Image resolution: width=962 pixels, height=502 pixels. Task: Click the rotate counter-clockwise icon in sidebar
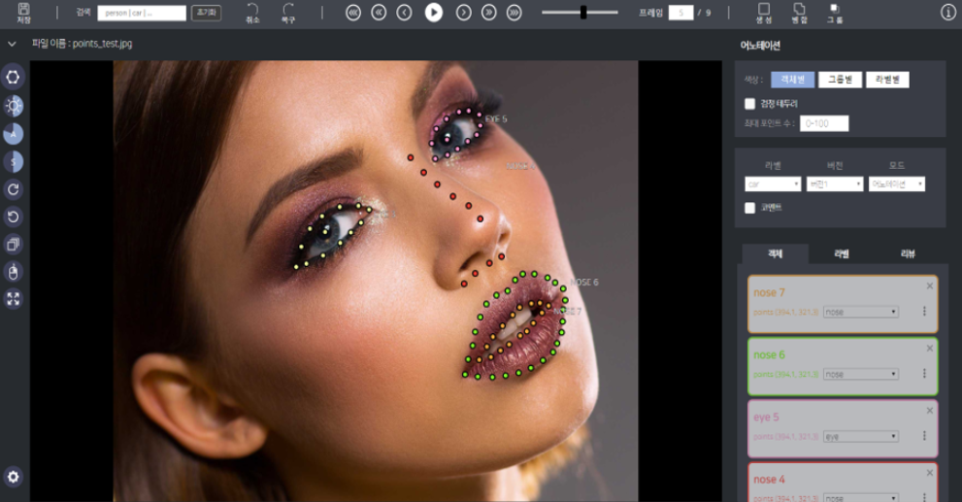pyautogui.click(x=13, y=217)
